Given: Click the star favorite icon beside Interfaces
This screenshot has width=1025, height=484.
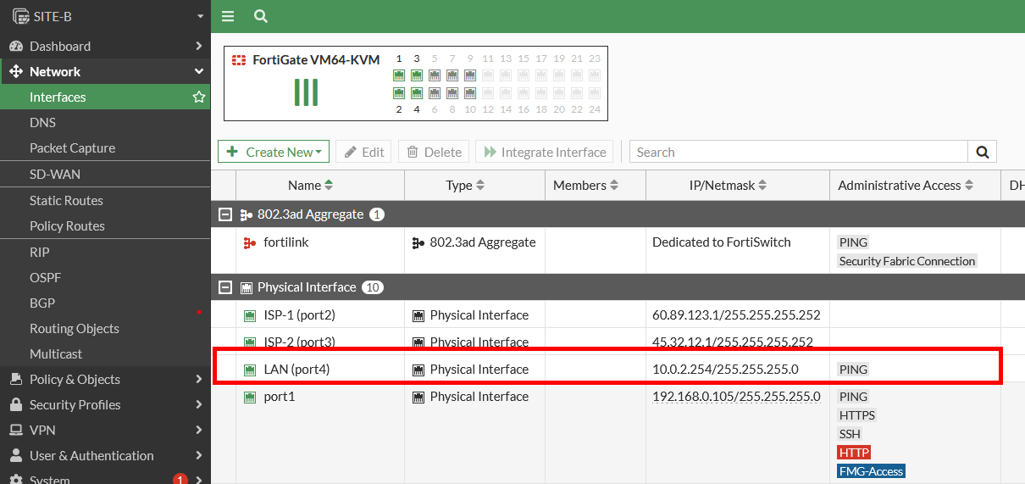Looking at the screenshot, I should [x=199, y=97].
